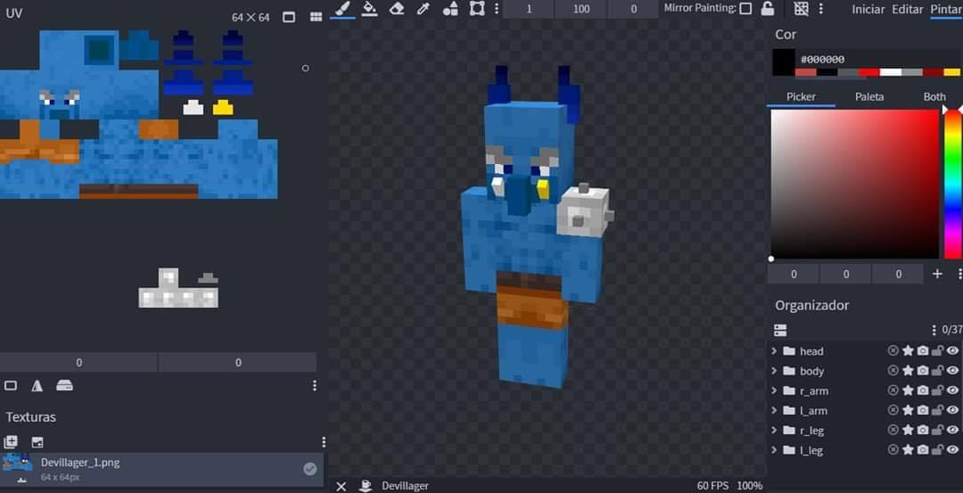Select the l_leg folder row

click(x=865, y=450)
